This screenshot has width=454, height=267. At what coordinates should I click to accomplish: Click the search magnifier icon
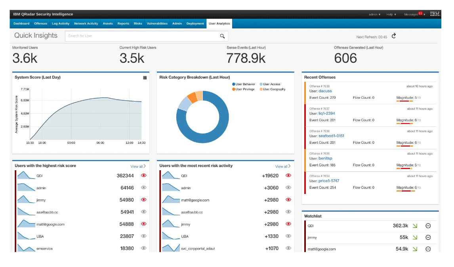coord(222,36)
